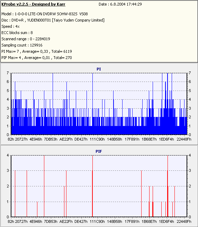Click the Disc DVD+R YUDEN000T01 line
The height and width of the screenshot is (227, 198).
coord(53,20)
